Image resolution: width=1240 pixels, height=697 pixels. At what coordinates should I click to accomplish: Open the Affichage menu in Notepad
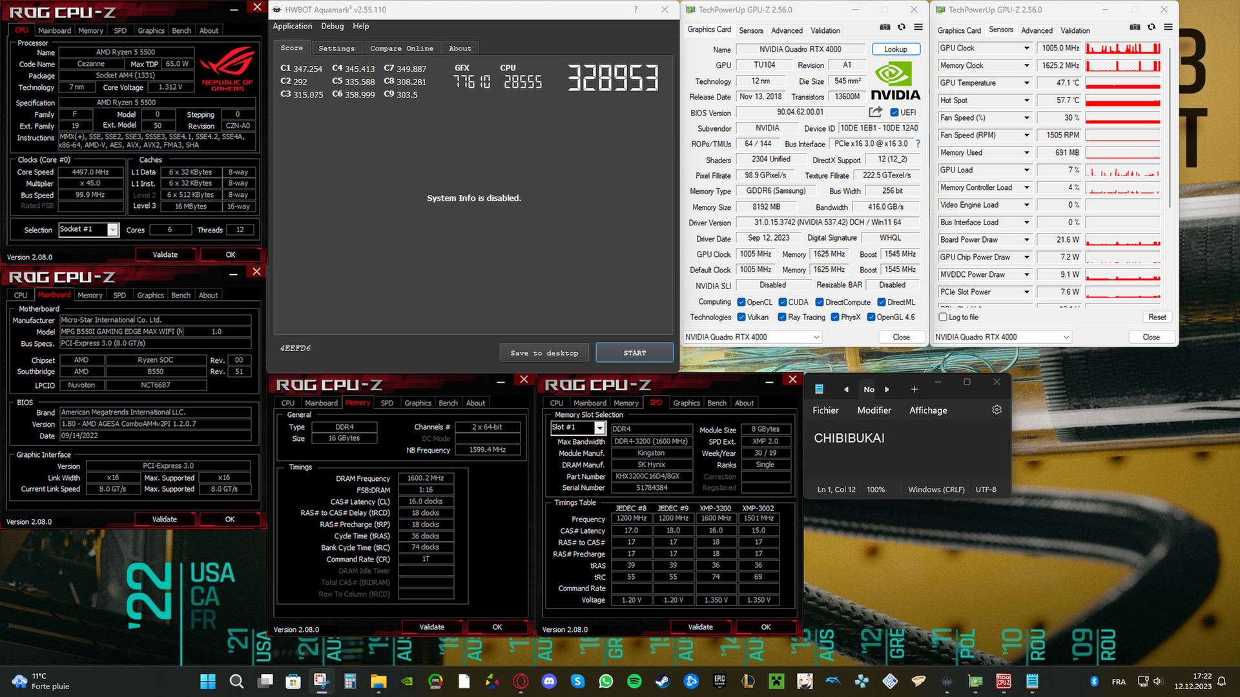pyautogui.click(x=928, y=410)
